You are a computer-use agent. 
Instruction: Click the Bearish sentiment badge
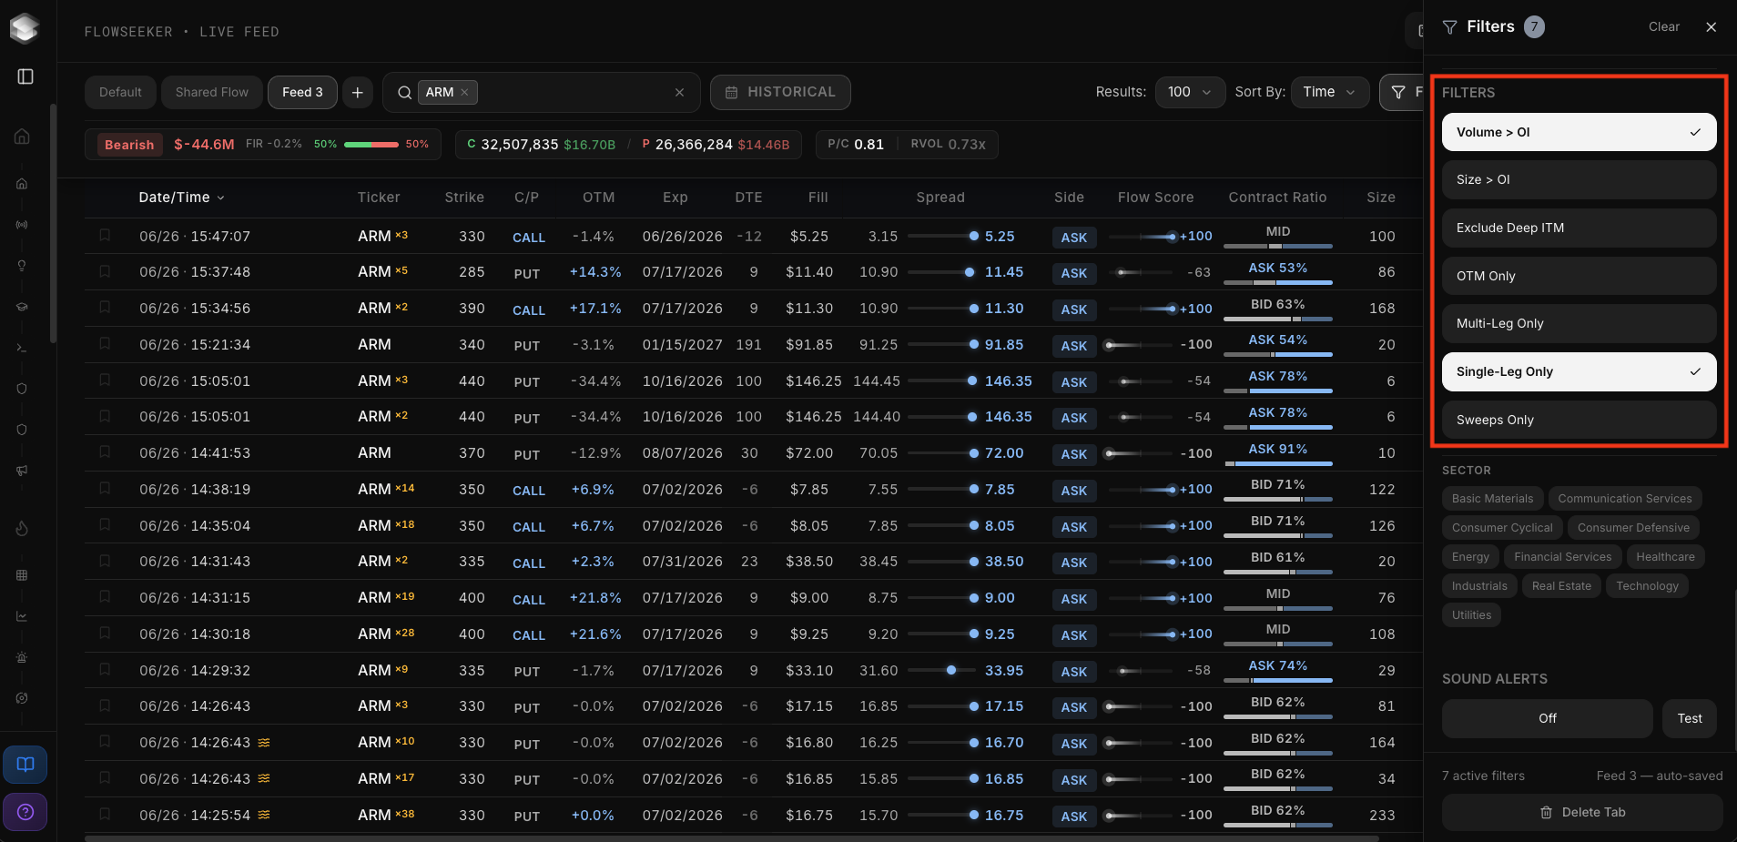point(129,145)
